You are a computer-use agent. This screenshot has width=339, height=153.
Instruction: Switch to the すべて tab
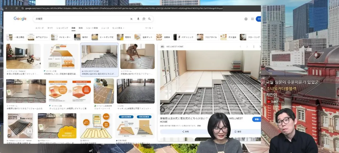(50, 28)
